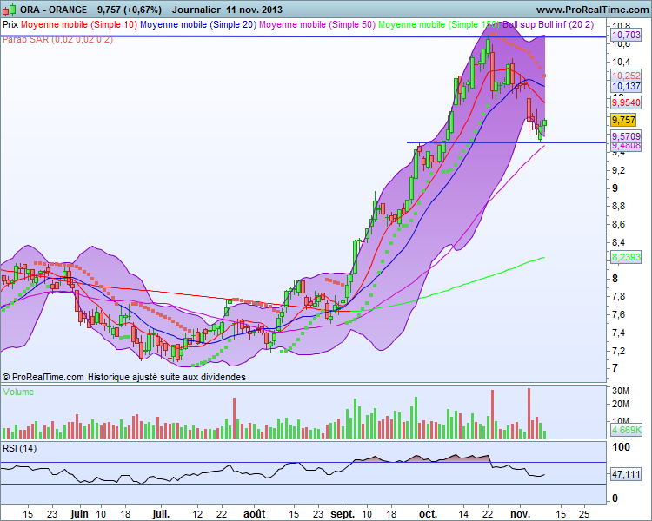Click the 'août' label on time axis

pos(254,514)
